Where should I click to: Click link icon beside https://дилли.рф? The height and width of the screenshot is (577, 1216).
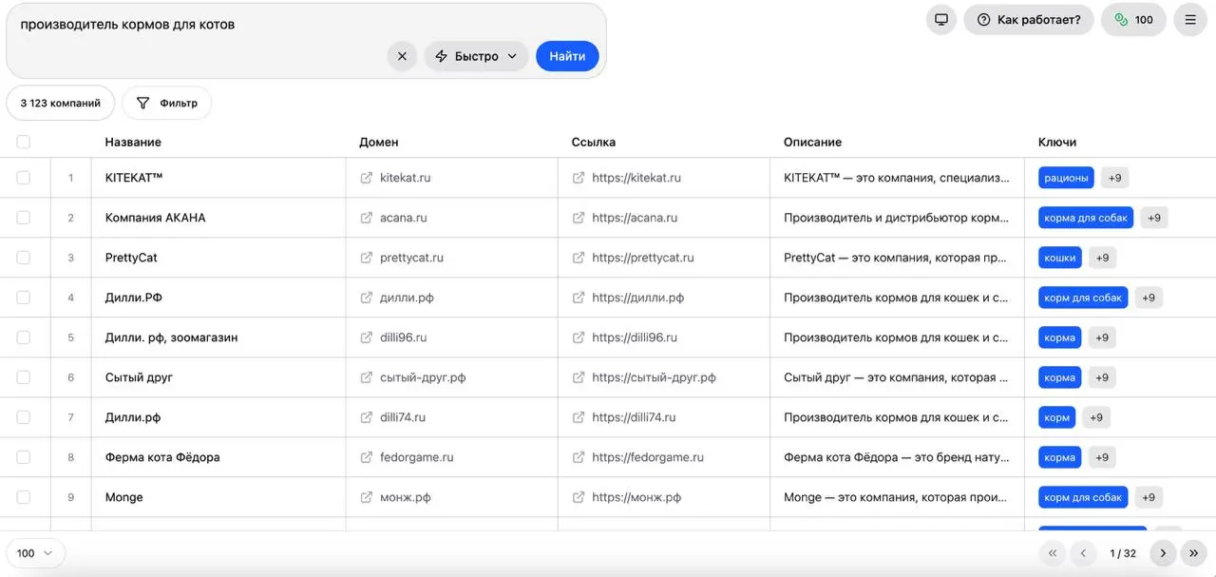pos(579,298)
